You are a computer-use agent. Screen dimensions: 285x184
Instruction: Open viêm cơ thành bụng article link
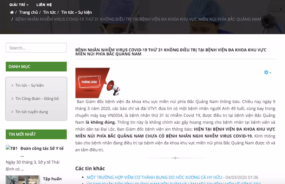click(154, 177)
